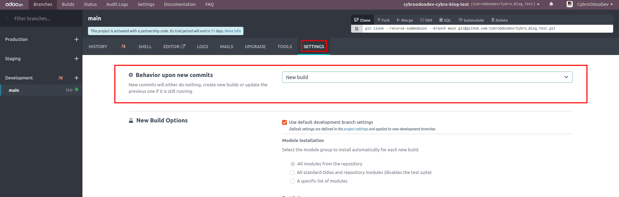Click the git clone command text
The height and width of the screenshot is (197, 619).
(x=460, y=29)
